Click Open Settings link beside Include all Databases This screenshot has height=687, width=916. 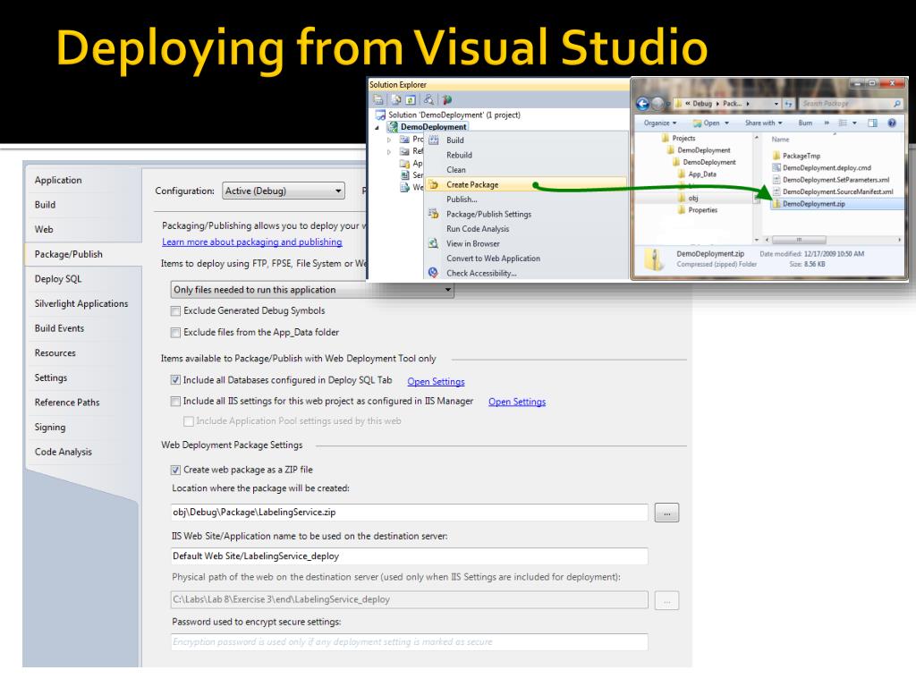436,381
